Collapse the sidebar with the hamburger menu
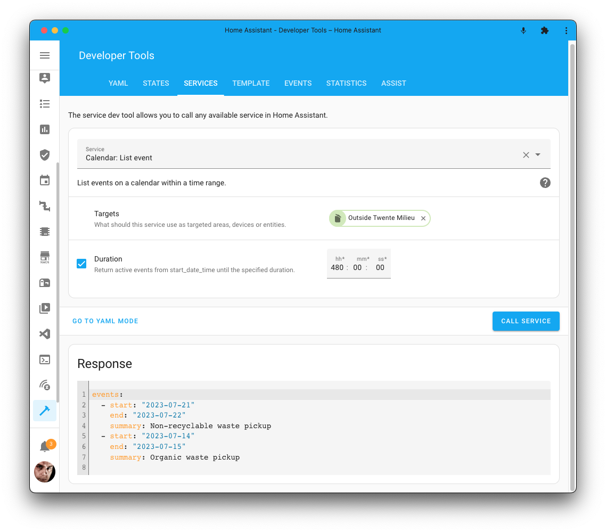The width and height of the screenshot is (606, 532). point(45,55)
